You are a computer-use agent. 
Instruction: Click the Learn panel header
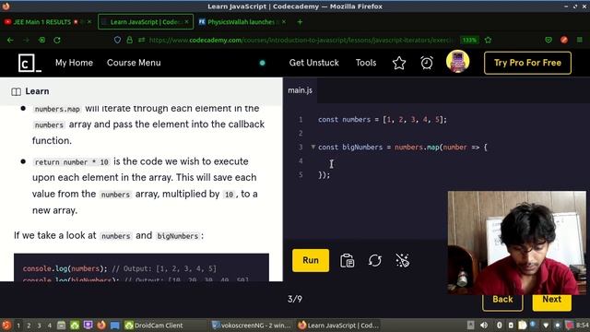coord(141,91)
